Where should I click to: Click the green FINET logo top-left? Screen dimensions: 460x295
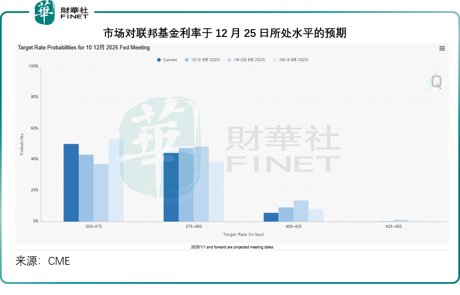[x=62, y=12]
